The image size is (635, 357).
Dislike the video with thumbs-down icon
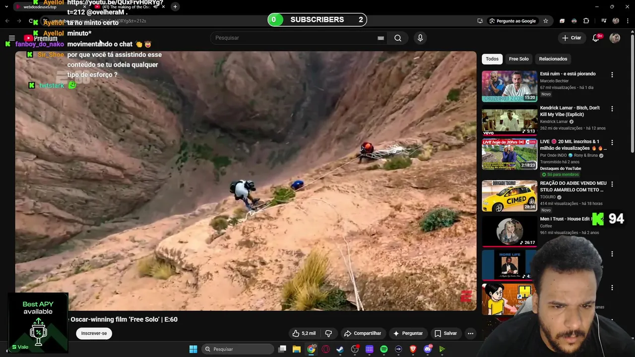tap(328, 333)
